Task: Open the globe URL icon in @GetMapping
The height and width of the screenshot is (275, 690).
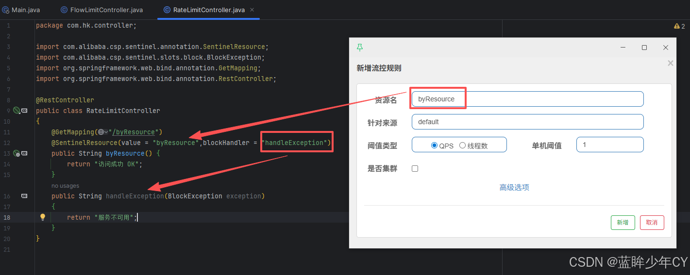Action: click(x=101, y=132)
